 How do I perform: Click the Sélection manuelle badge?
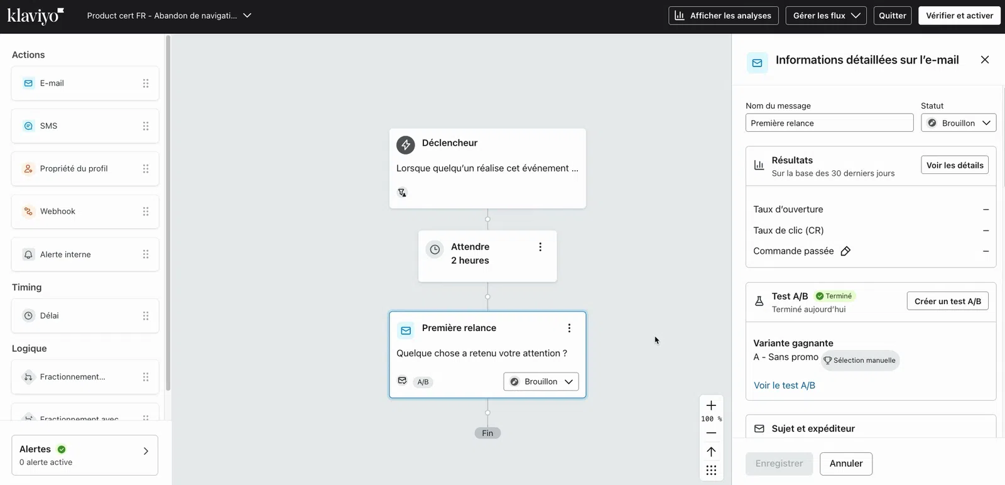860,361
